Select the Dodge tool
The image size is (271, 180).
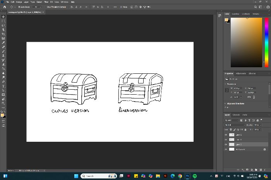click(3, 77)
